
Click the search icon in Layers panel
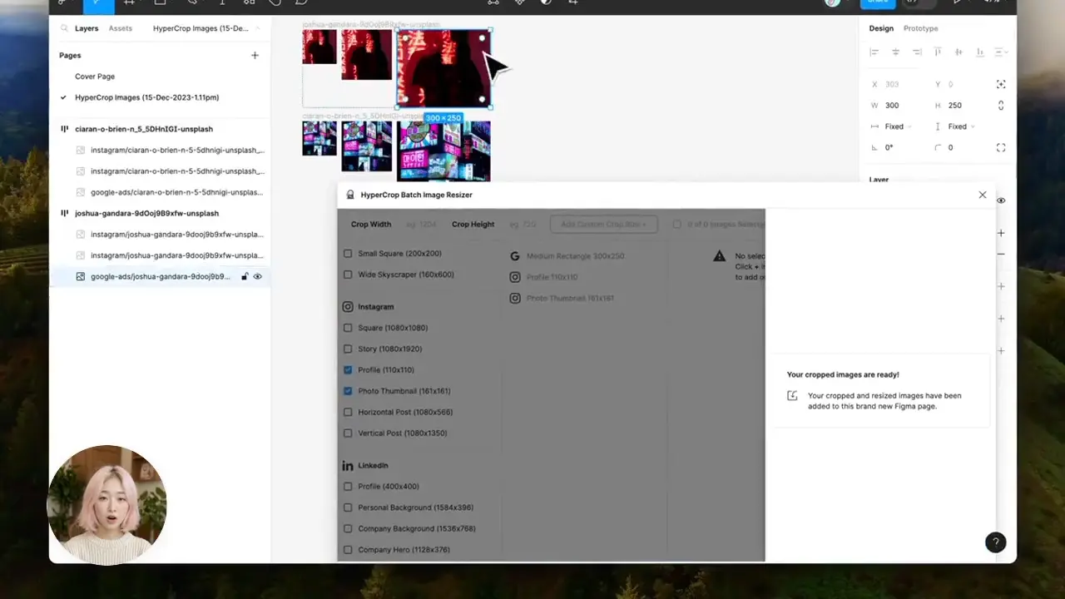64,28
